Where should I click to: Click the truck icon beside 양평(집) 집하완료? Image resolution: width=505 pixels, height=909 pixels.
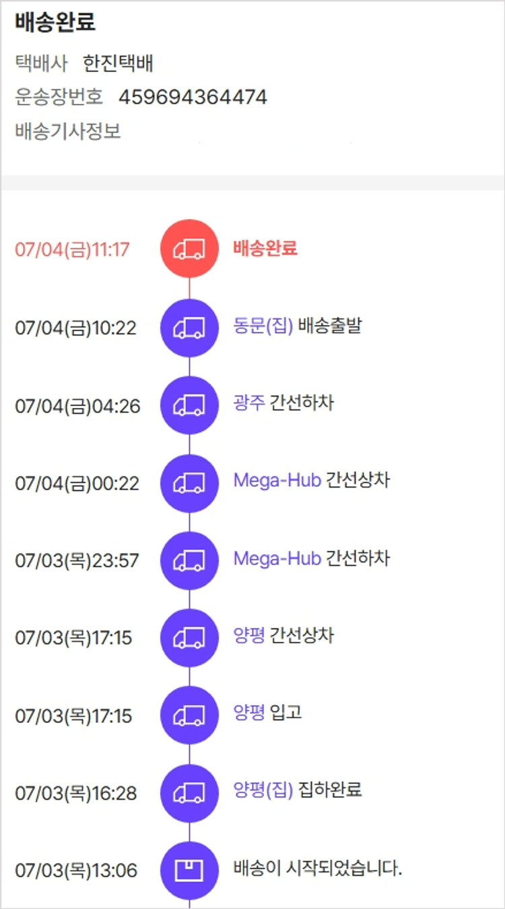click(x=189, y=793)
